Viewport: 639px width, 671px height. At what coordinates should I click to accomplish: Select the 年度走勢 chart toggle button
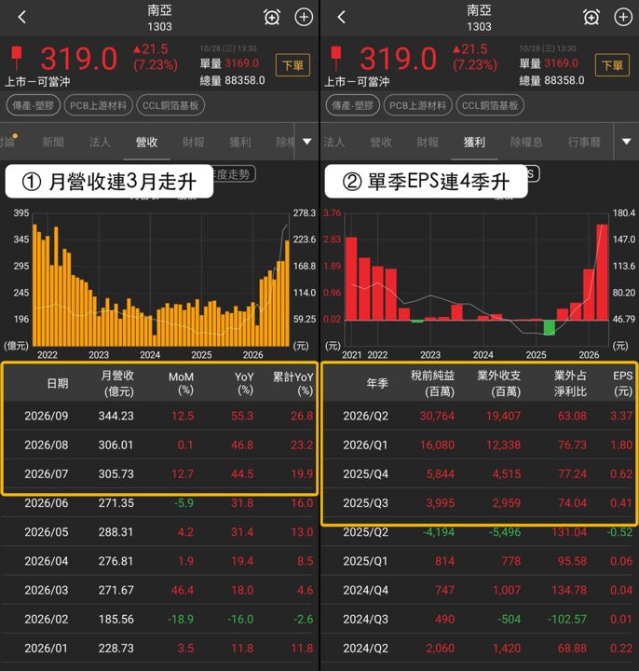(x=234, y=173)
